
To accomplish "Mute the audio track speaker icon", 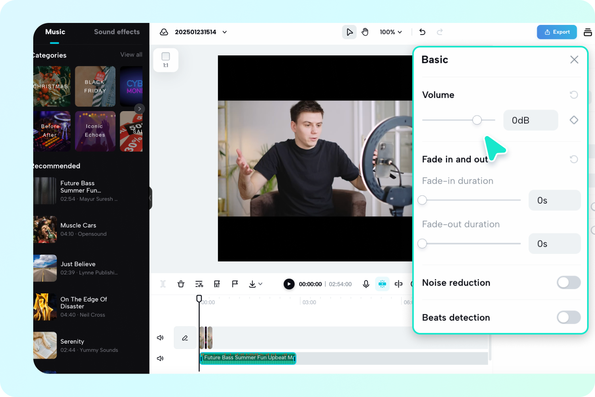I will (160, 358).
